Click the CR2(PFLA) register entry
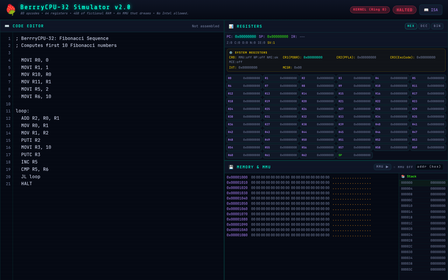Viewport: 448px width, 280px height. 356,57
